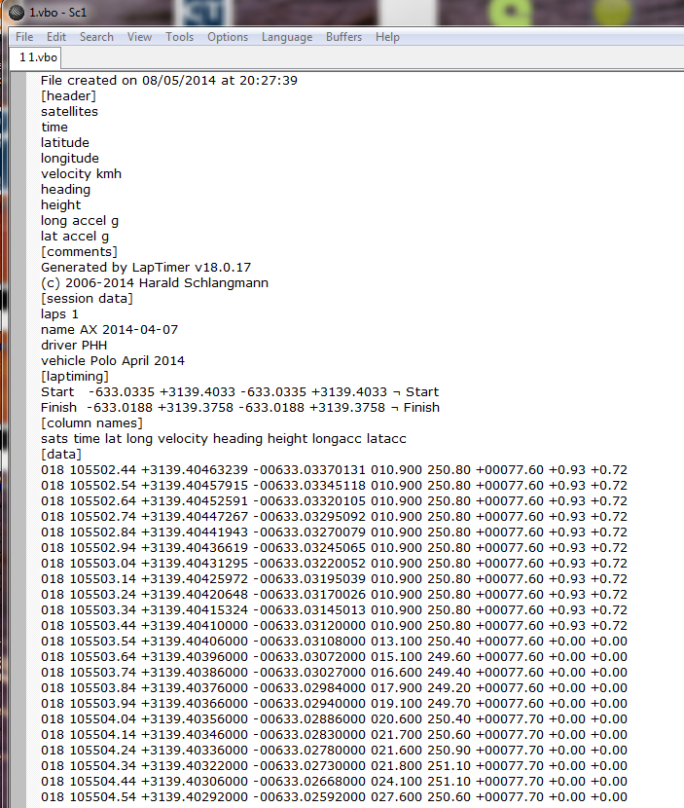Click the [laptiming] section line
The image size is (684, 808).
point(75,376)
